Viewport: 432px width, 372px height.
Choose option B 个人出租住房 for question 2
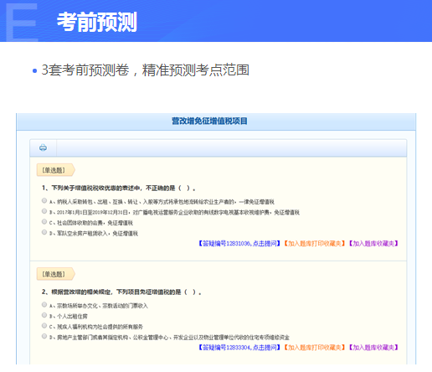[x=44, y=315]
